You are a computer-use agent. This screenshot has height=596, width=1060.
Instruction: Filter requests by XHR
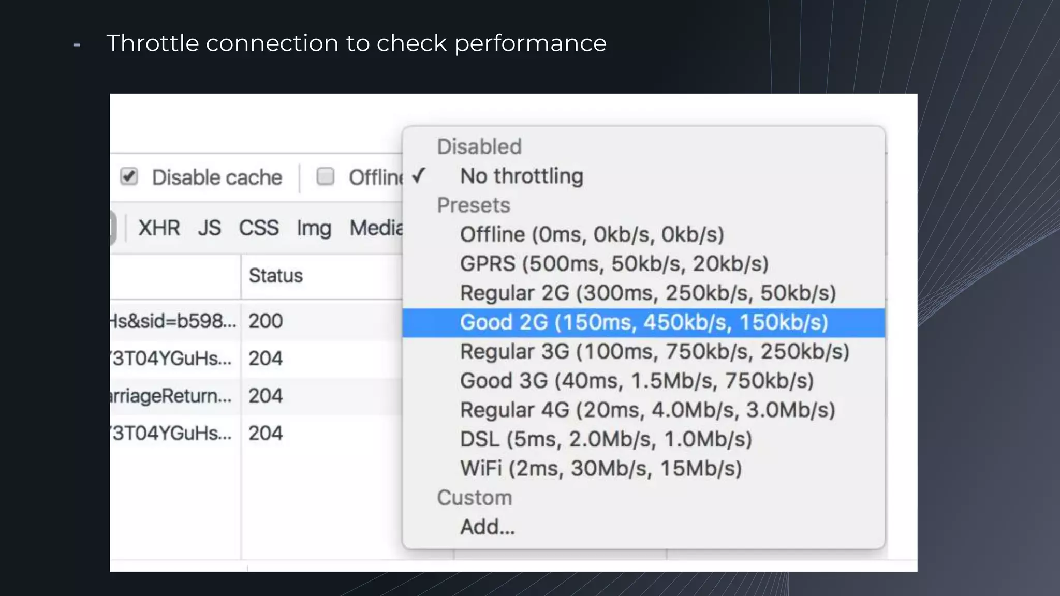click(x=159, y=228)
